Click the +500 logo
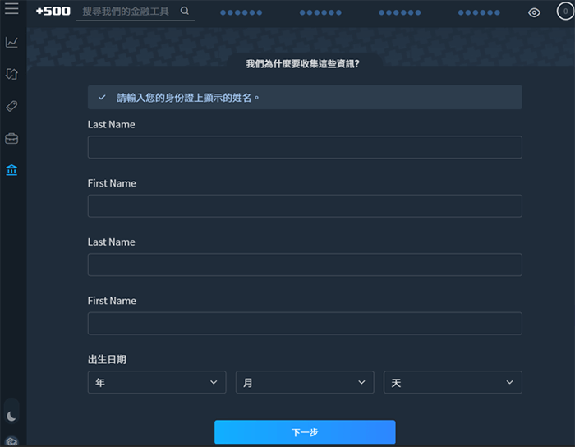Screen dimensions: 575x447 (53, 12)
